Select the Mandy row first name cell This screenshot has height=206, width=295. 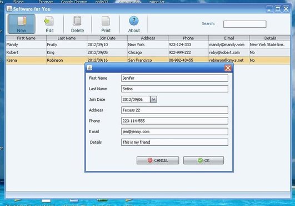(26, 45)
